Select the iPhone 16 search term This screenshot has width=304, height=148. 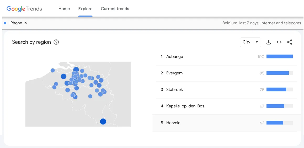click(x=18, y=23)
